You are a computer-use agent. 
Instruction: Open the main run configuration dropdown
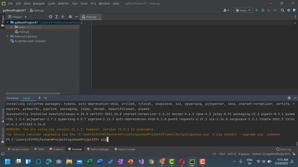[243, 10]
